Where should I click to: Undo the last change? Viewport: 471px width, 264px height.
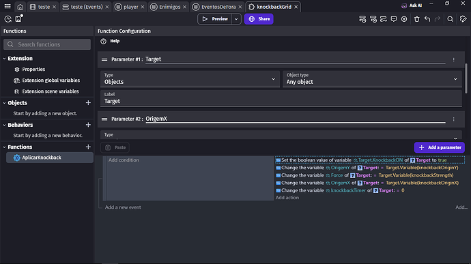tap(427, 19)
